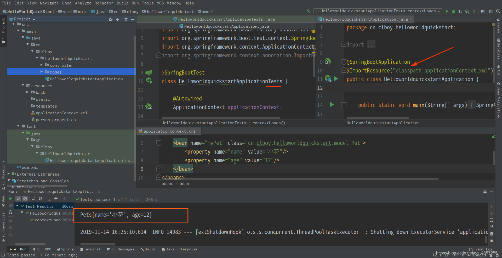Image resolution: width=502 pixels, height=258 pixels.
Task: Toggle the Ant tool window stripe
Action: [499, 70]
